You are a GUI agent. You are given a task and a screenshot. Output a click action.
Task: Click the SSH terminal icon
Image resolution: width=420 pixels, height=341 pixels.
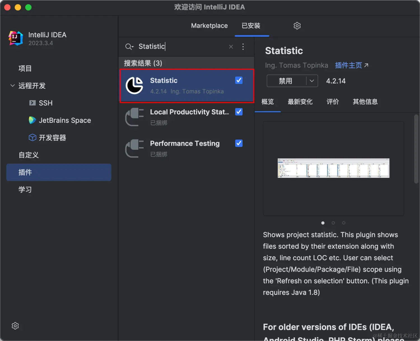click(x=32, y=103)
